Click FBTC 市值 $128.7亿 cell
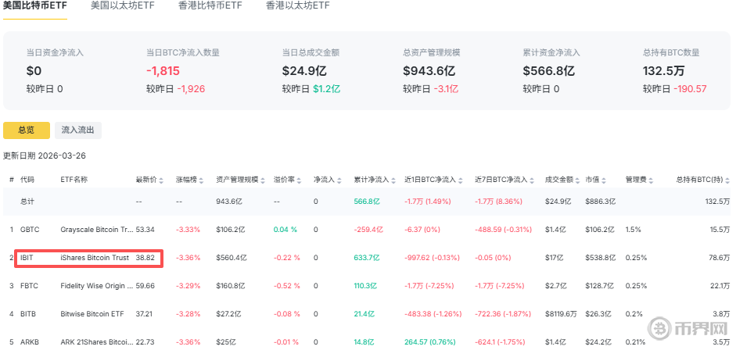Viewport: 736px width, 350px height. (601, 286)
